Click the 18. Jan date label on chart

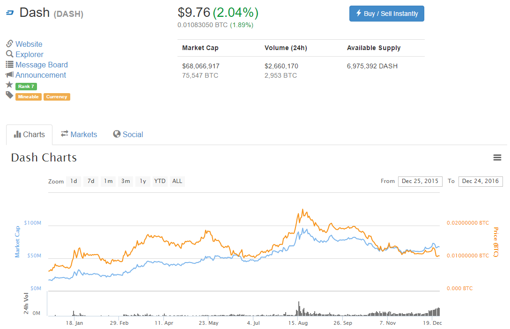(74, 323)
